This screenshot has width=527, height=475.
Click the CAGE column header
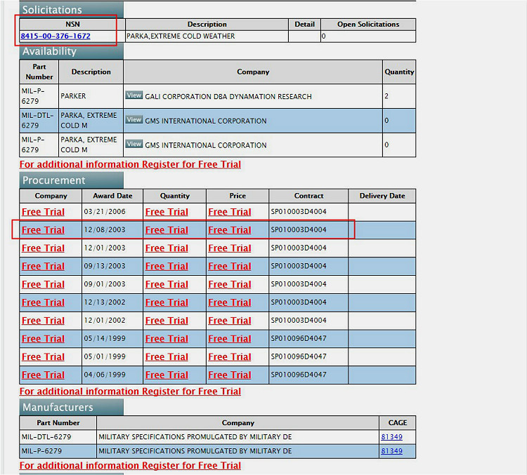coord(397,422)
